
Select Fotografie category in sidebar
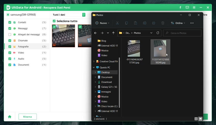(x=23, y=47)
